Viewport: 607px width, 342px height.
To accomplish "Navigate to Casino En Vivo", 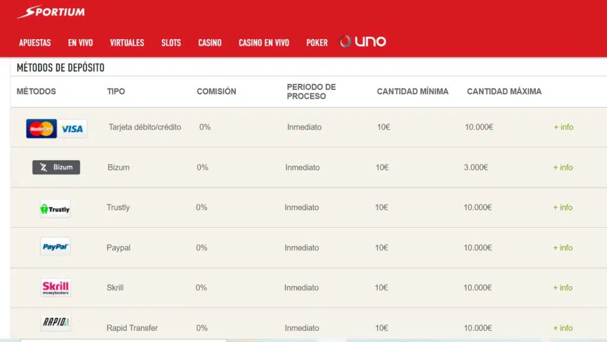I will coord(264,43).
